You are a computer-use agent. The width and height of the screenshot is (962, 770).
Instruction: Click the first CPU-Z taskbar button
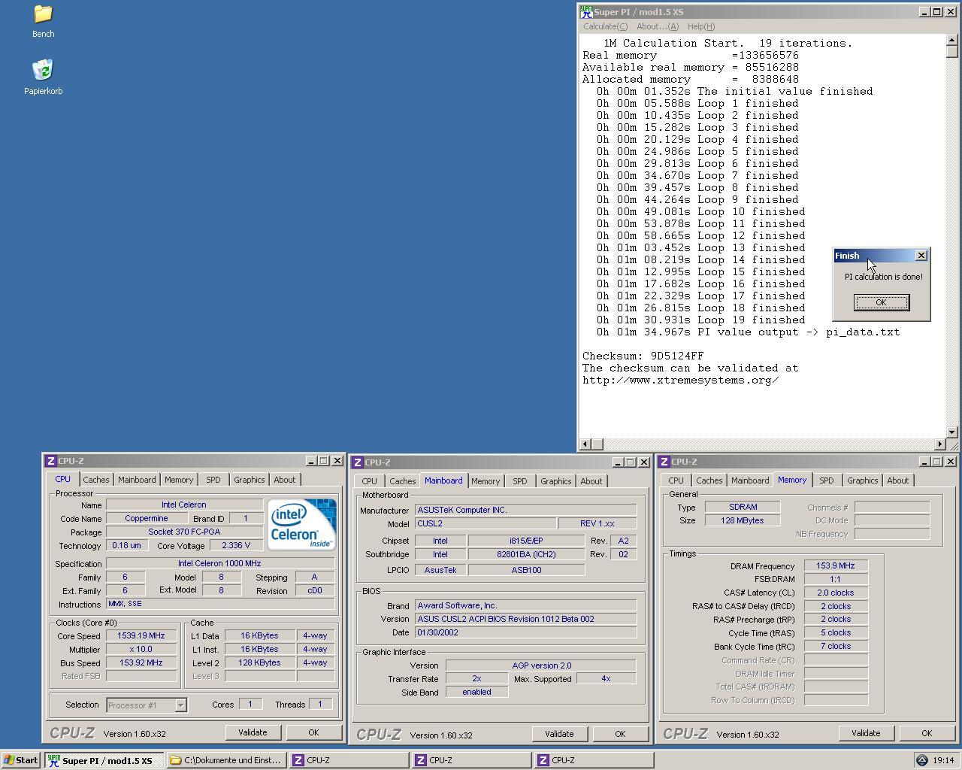click(349, 760)
